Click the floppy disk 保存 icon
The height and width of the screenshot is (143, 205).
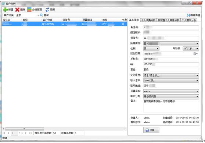pyautogui.click(x=147, y=130)
